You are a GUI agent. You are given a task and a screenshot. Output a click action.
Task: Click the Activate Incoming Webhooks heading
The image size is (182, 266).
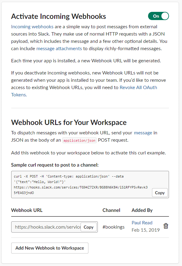click(x=58, y=16)
